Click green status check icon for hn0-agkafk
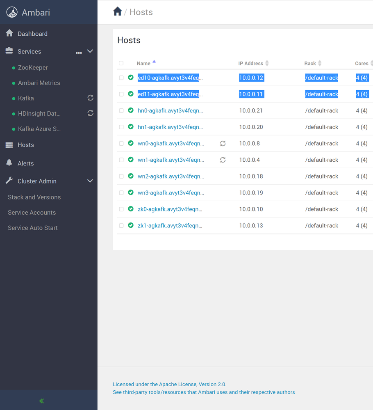Viewport: 373px width, 410px height. tap(131, 110)
